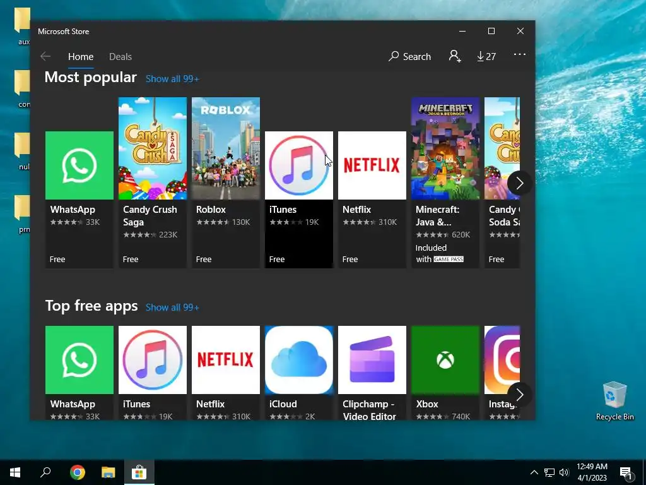Open the Windows Start menu

pyautogui.click(x=15, y=472)
